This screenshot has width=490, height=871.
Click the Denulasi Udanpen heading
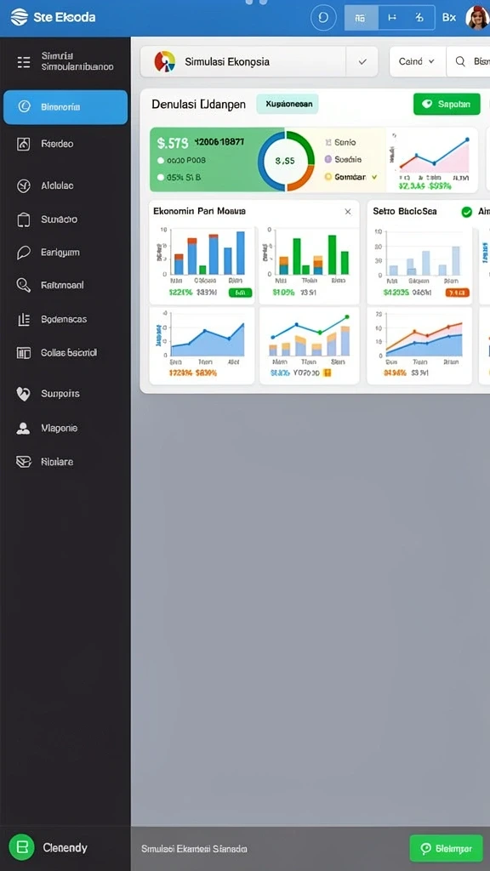pyautogui.click(x=198, y=105)
